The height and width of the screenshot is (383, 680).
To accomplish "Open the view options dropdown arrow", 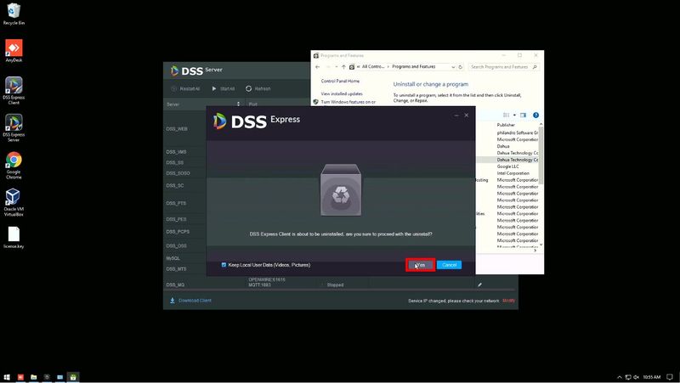I will click(x=514, y=115).
